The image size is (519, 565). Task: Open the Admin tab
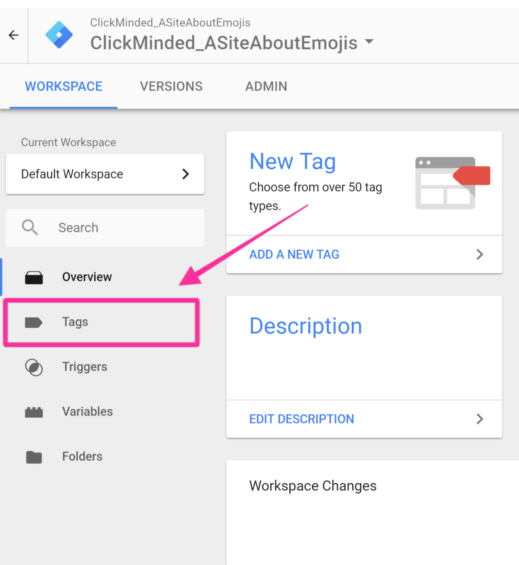266,86
